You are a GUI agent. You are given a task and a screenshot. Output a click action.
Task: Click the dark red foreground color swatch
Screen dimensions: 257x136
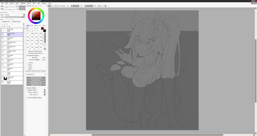point(42,28)
